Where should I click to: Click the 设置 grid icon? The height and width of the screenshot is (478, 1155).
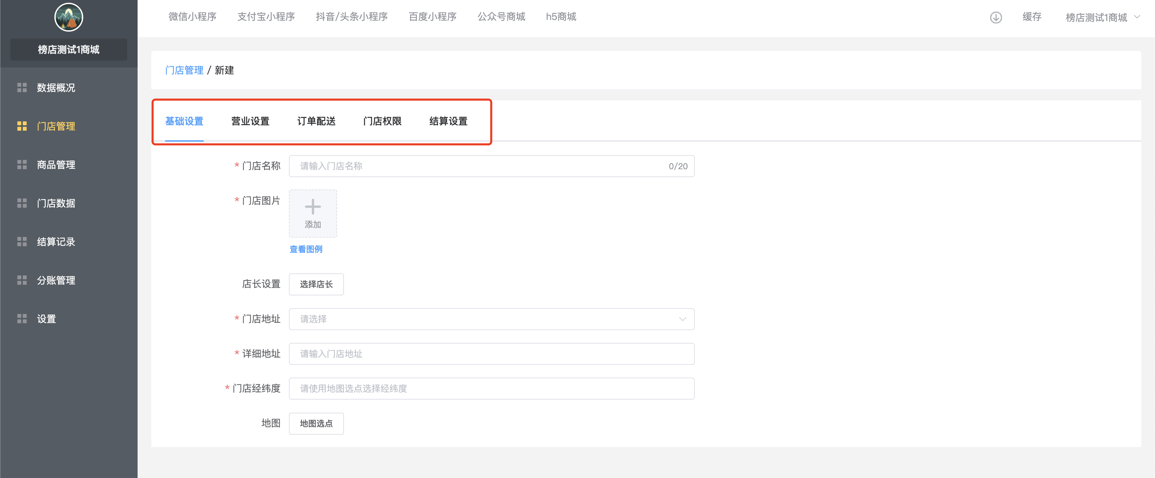(x=22, y=319)
